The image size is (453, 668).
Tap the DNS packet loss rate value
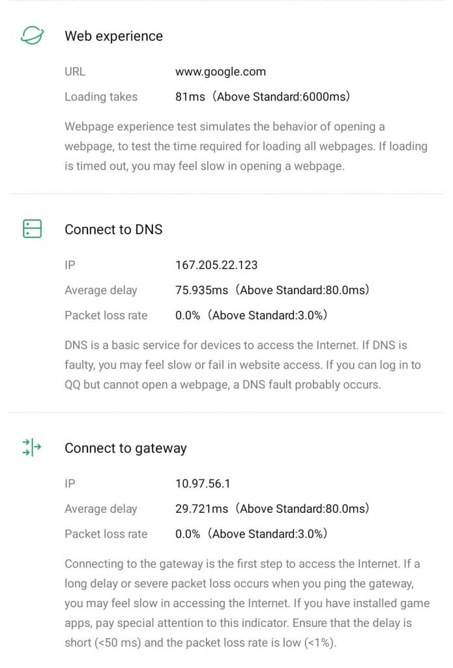coord(188,315)
